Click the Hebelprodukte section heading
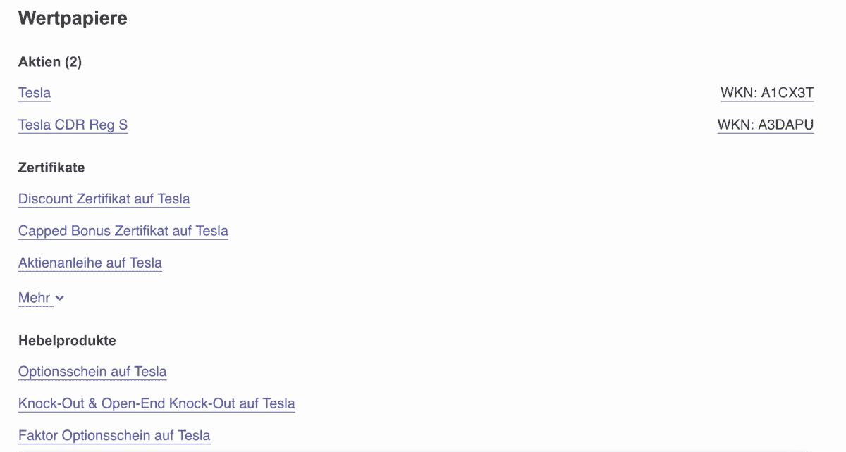Viewport: 846px width, 452px height. pos(67,341)
